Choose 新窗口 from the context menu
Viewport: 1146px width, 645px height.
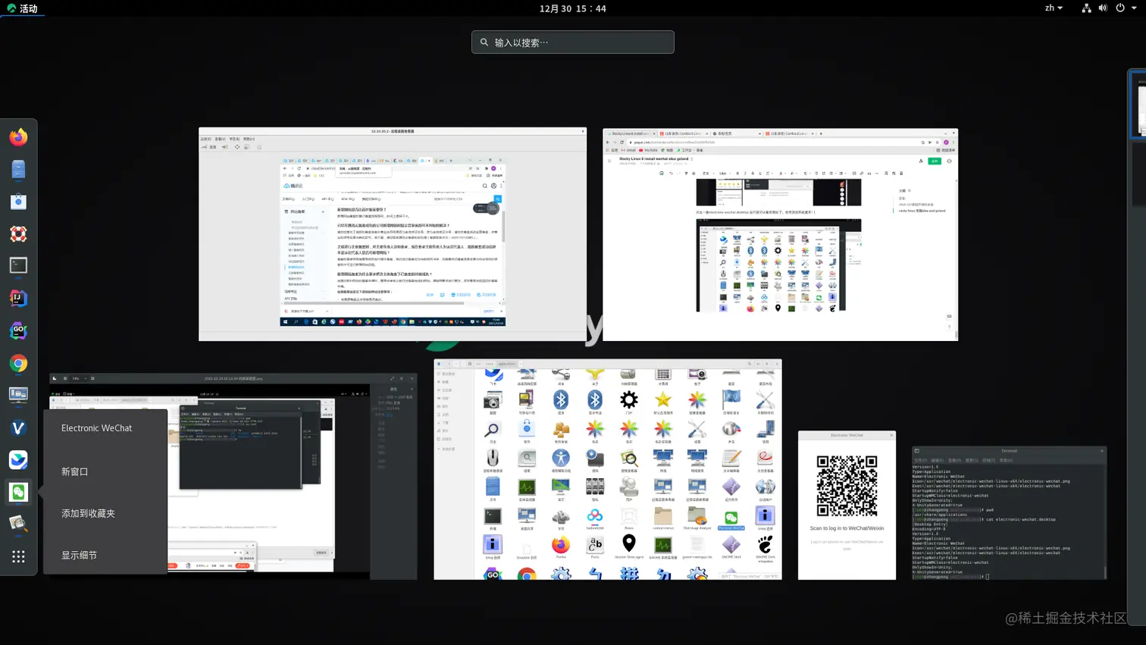75,471
